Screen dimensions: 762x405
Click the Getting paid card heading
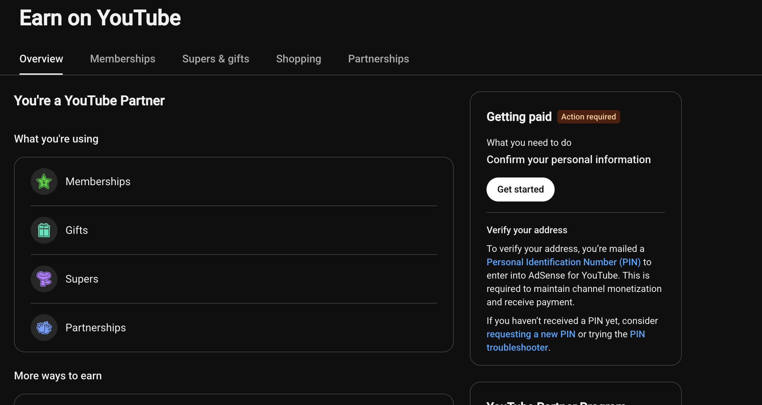[x=519, y=117]
